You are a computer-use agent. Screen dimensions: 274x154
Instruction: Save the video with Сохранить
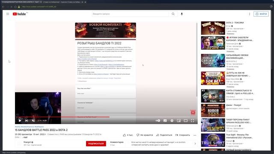[x=182, y=135]
